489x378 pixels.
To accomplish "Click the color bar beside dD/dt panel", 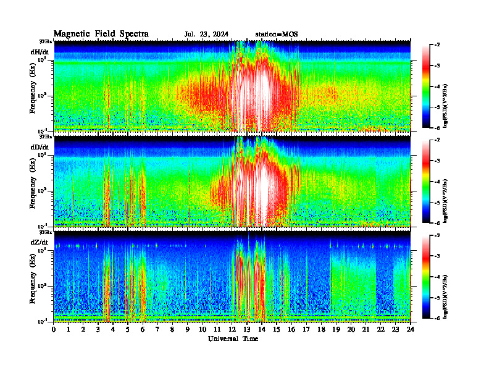I will [426, 182].
